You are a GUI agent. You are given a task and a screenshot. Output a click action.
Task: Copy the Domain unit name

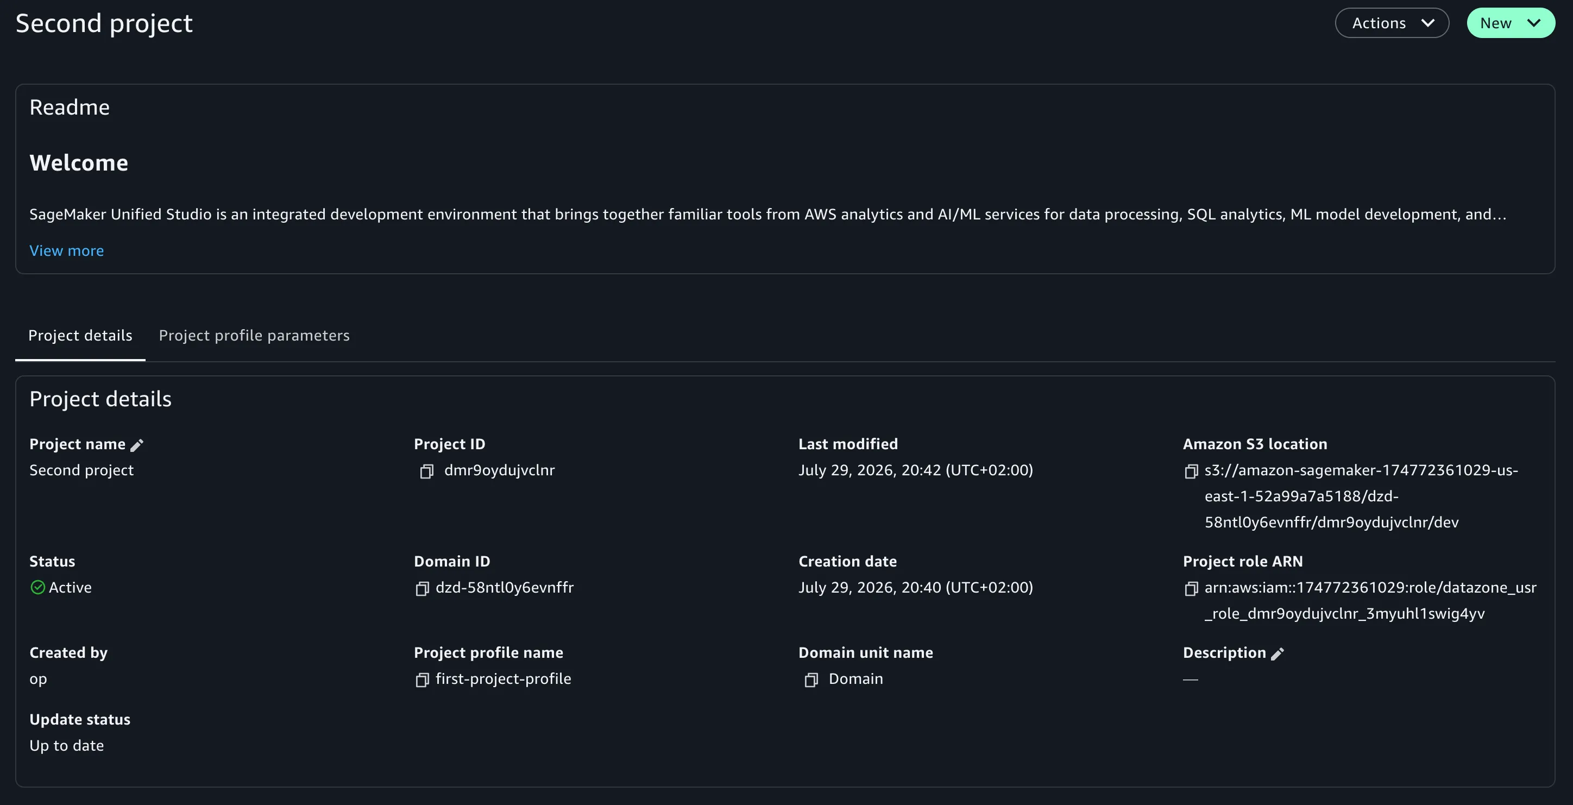pyautogui.click(x=811, y=680)
